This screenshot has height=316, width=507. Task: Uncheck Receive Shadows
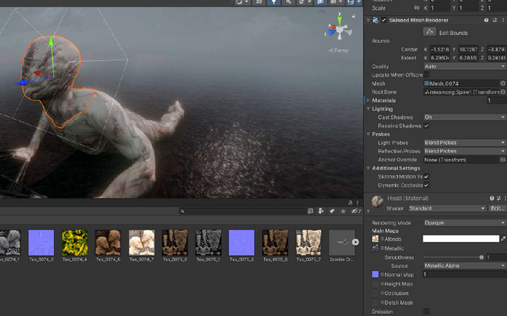[427, 126]
